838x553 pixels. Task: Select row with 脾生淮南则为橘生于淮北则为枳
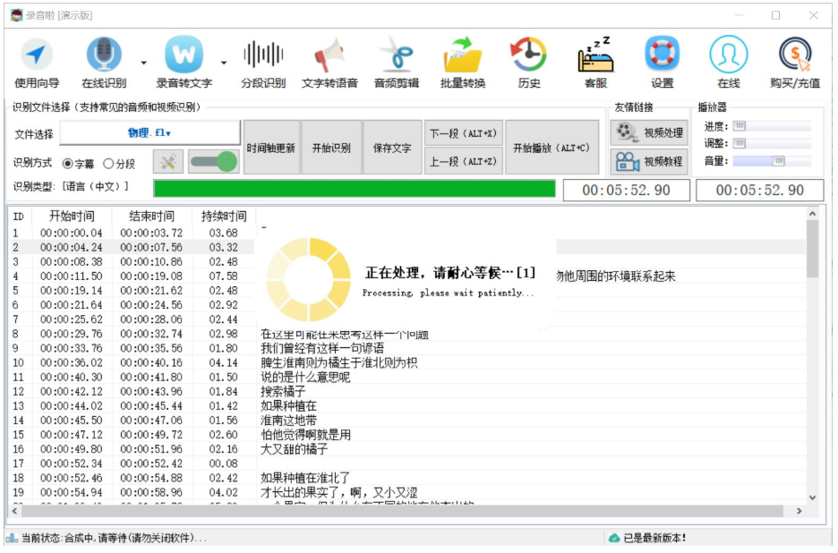click(407, 363)
